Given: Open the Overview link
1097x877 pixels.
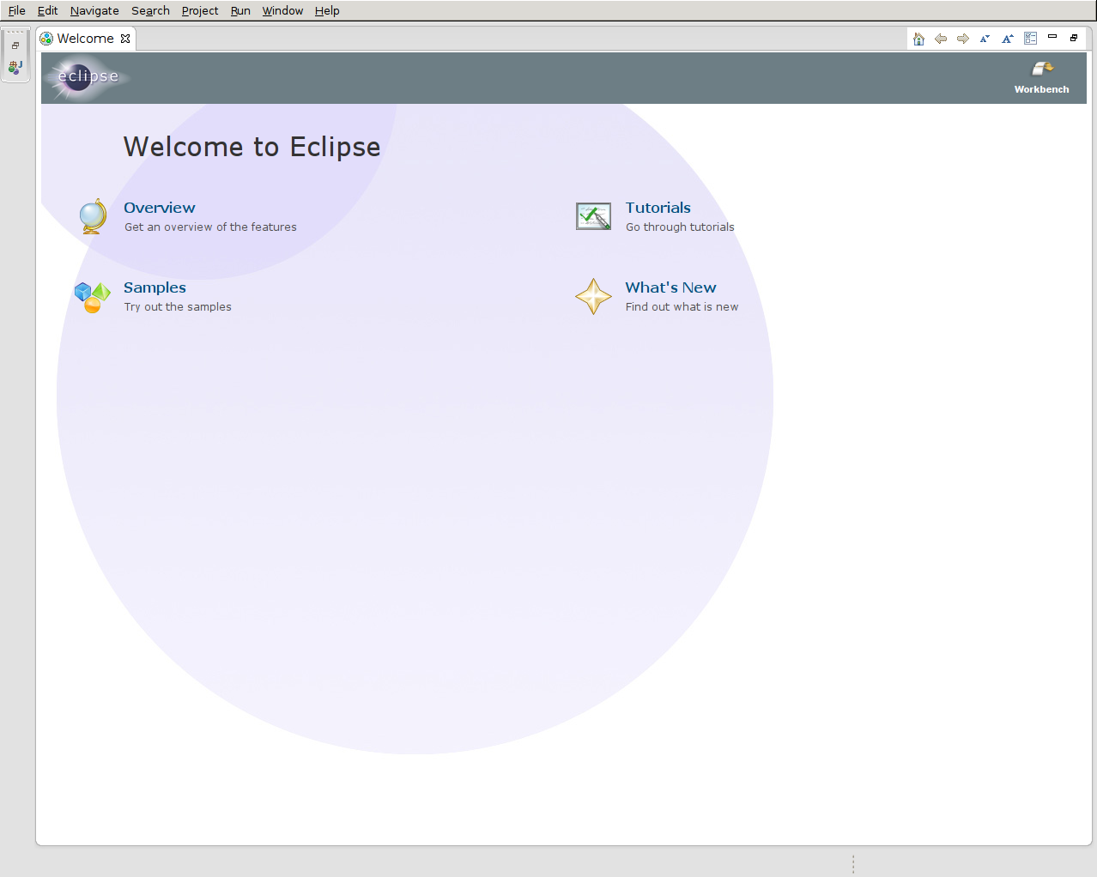Looking at the screenshot, I should click(160, 208).
